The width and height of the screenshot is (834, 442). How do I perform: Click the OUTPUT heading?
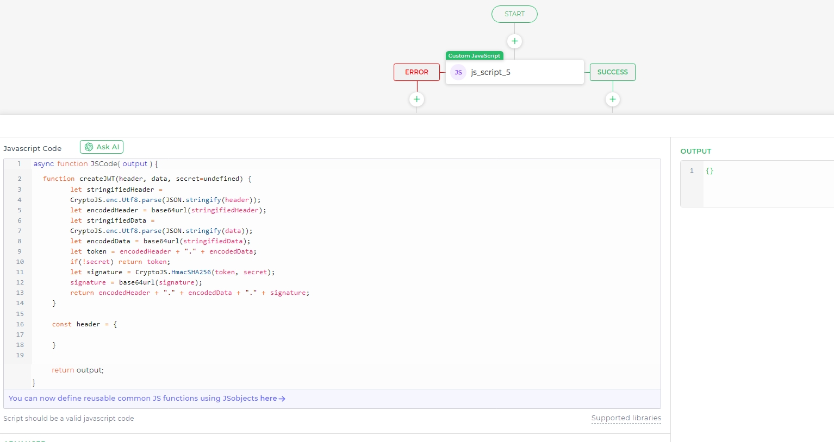696,151
